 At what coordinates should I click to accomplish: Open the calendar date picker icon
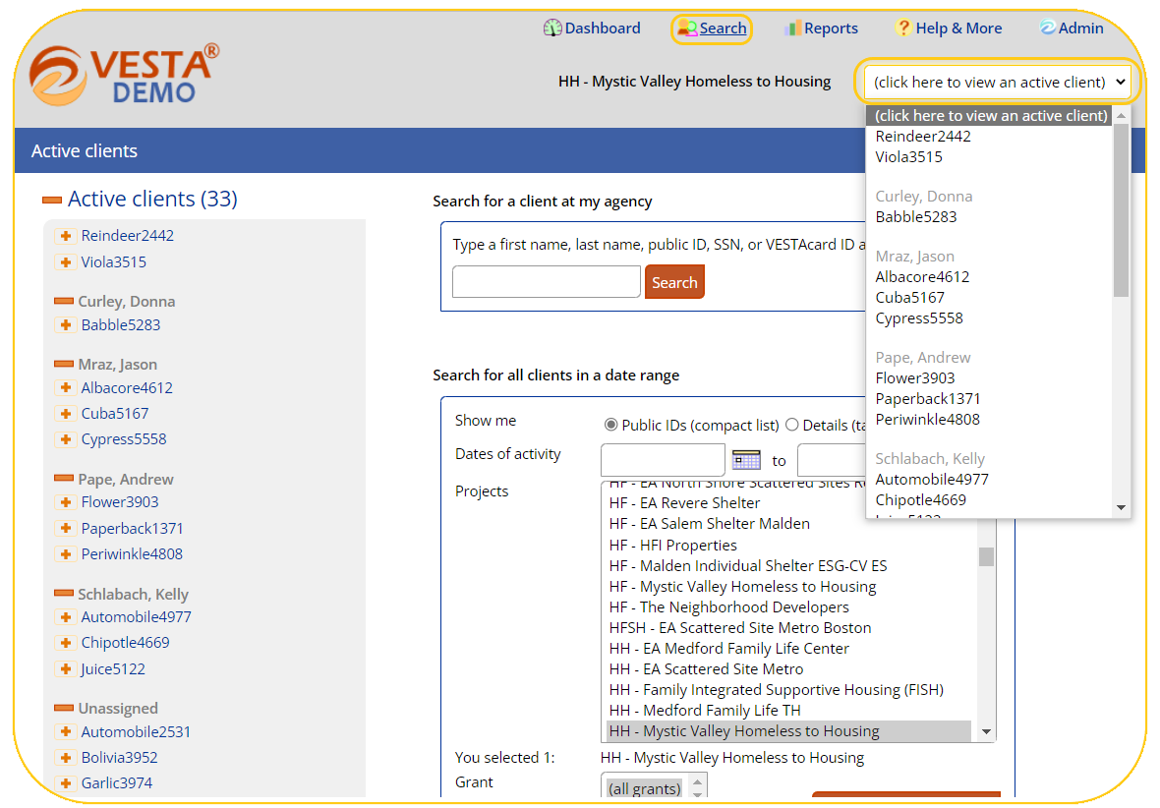click(746, 460)
